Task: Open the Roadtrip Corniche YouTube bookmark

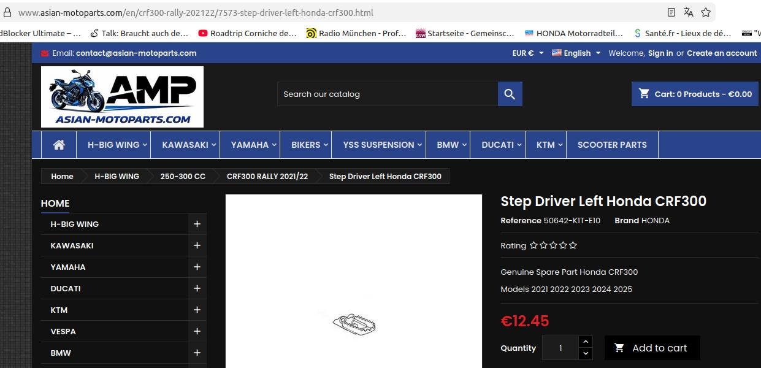Action: 247,33
